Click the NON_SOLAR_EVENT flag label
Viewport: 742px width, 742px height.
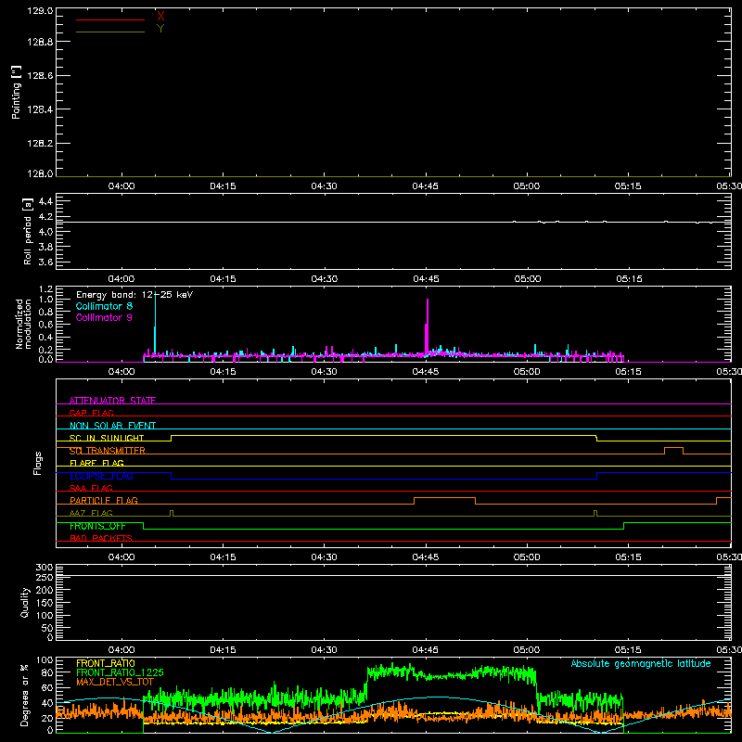pyautogui.click(x=112, y=426)
